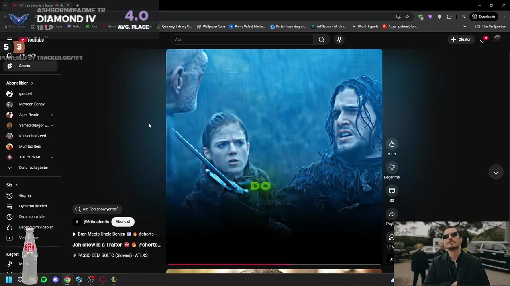Open the ArtStation bookmark

point(329,27)
